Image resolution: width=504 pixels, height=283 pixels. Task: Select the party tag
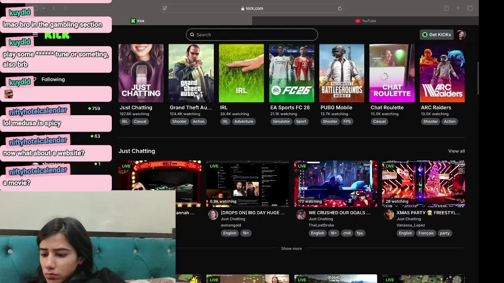[x=445, y=233]
